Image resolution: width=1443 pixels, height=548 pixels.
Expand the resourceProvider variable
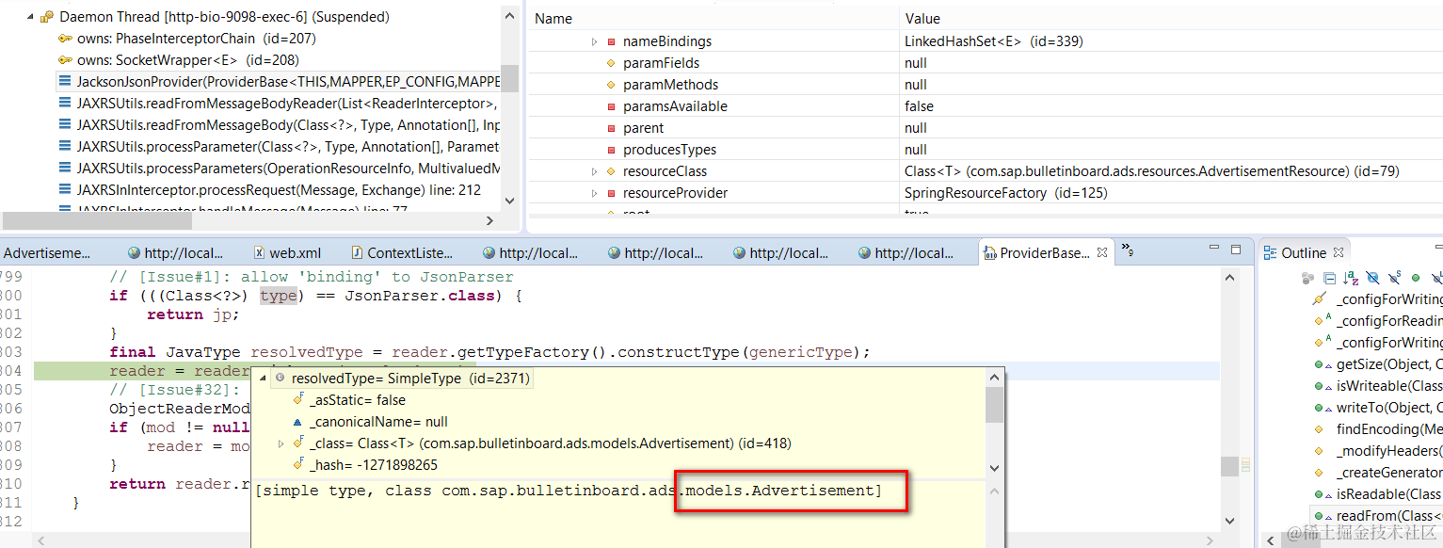(594, 193)
